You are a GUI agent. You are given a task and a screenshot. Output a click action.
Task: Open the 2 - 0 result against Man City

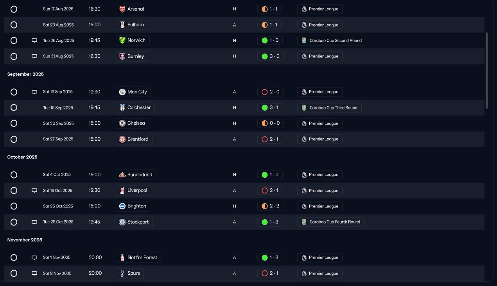[x=271, y=92]
